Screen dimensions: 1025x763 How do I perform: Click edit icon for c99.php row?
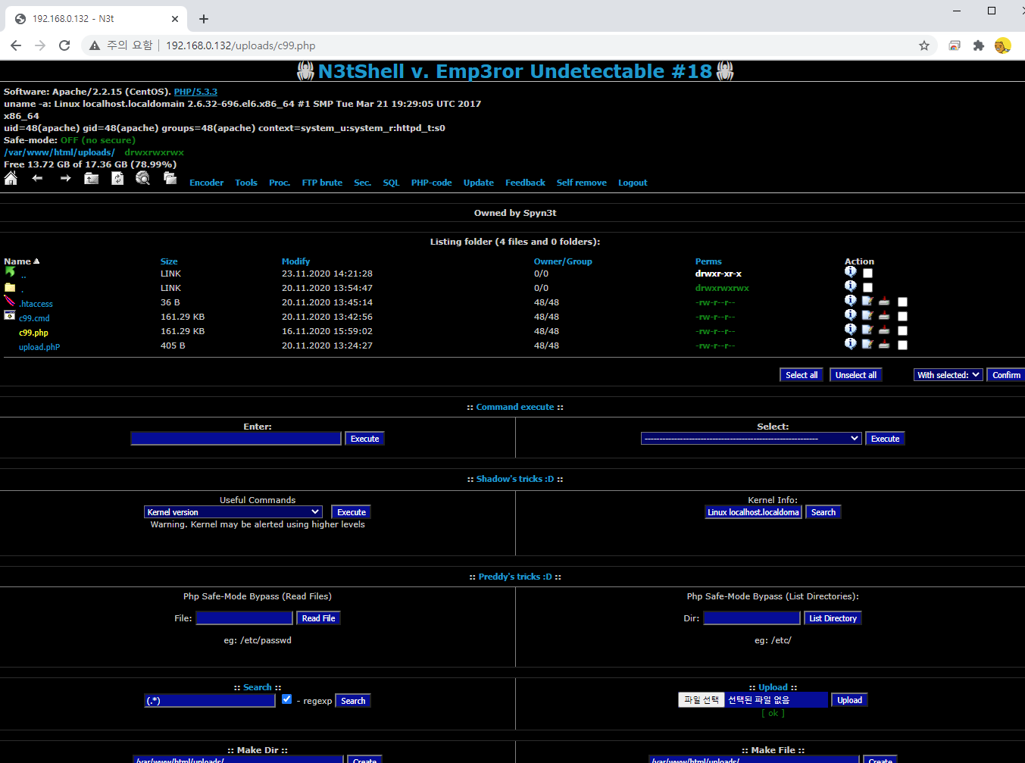[867, 330]
